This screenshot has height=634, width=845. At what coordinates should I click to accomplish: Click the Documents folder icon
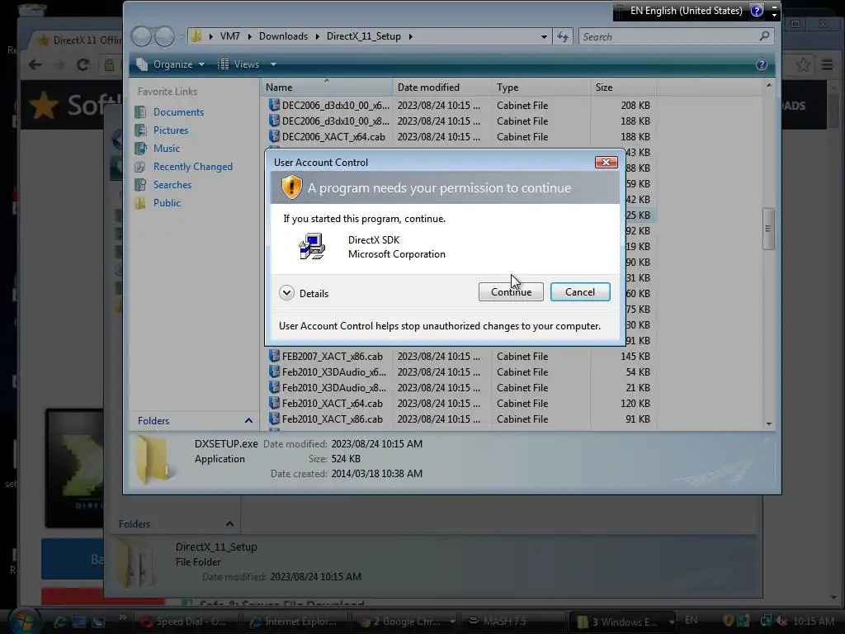click(140, 112)
